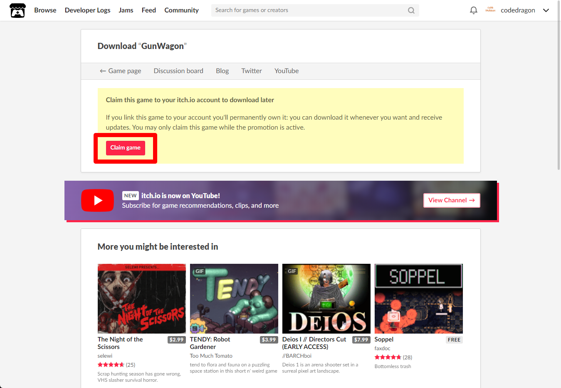Screen dimensions: 561x388
Task: Go to the Jams page
Action: point(126,10)
